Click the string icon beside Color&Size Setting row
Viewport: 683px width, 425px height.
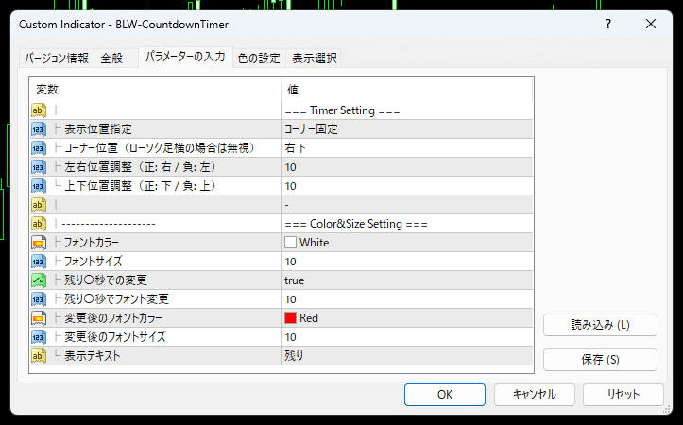pos(39,224)
